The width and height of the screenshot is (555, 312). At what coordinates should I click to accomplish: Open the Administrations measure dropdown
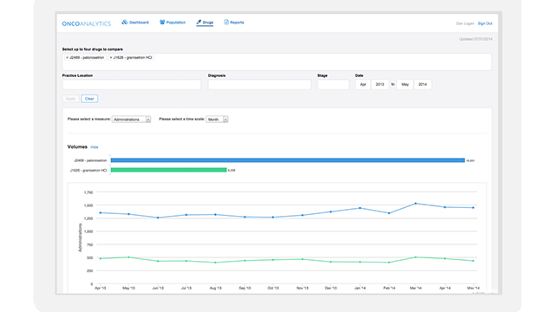pyautogui.click(x=131, y=120)
